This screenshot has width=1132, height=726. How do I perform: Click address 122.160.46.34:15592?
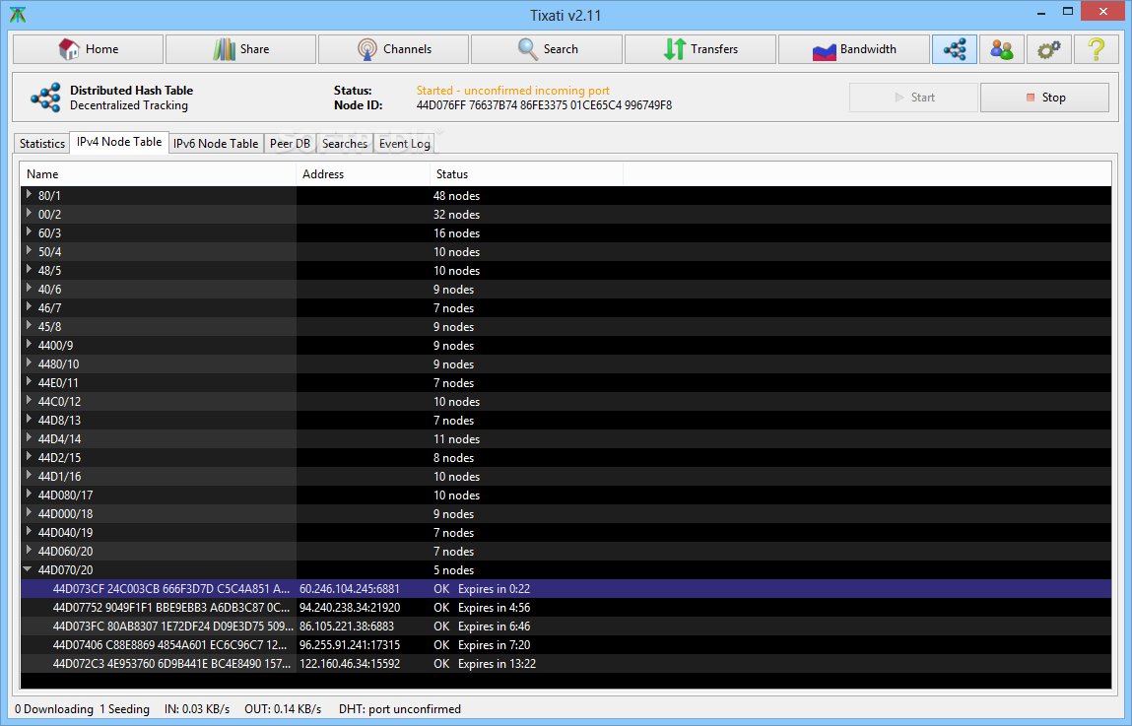point(350,664)
